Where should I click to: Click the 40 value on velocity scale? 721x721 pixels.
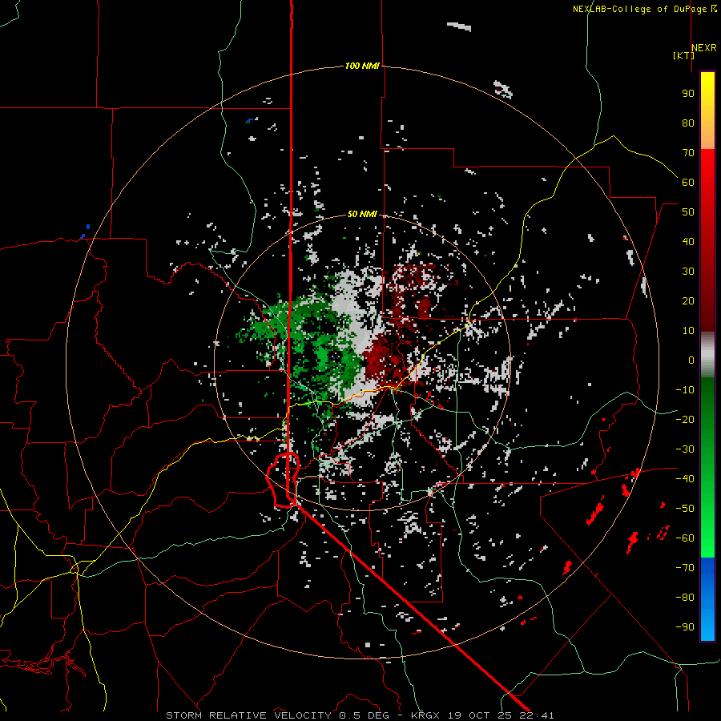(x=688, y=241)
